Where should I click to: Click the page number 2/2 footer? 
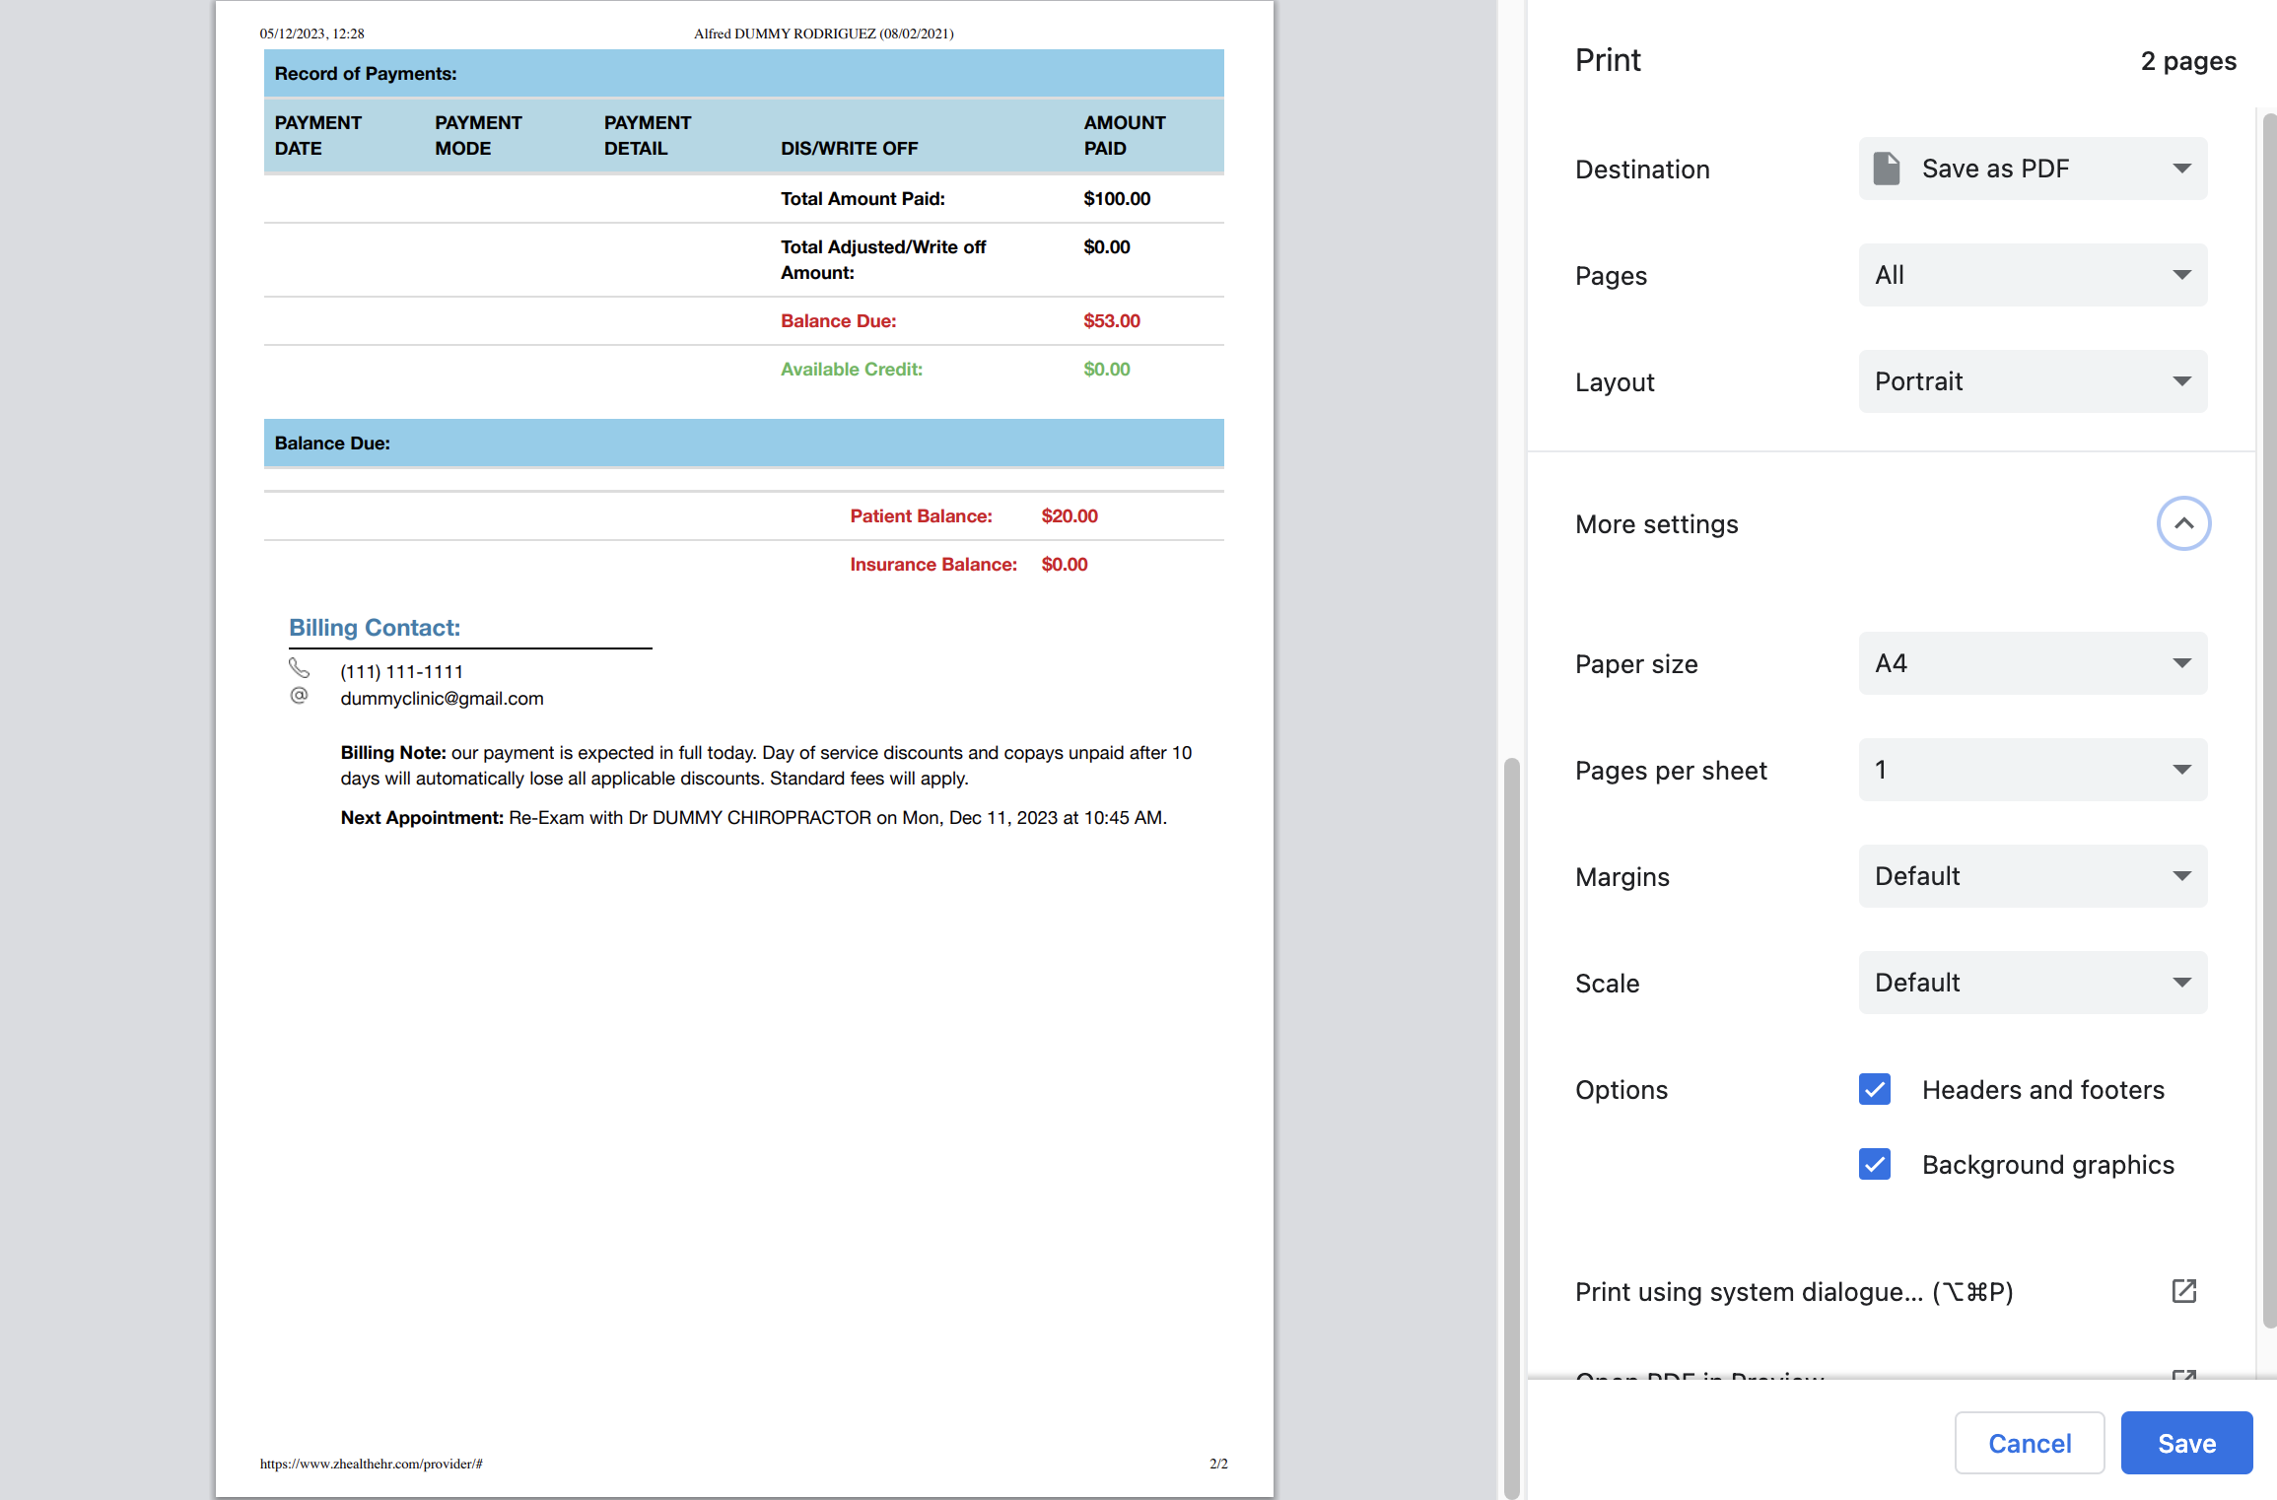[x=1218, y=1464]
